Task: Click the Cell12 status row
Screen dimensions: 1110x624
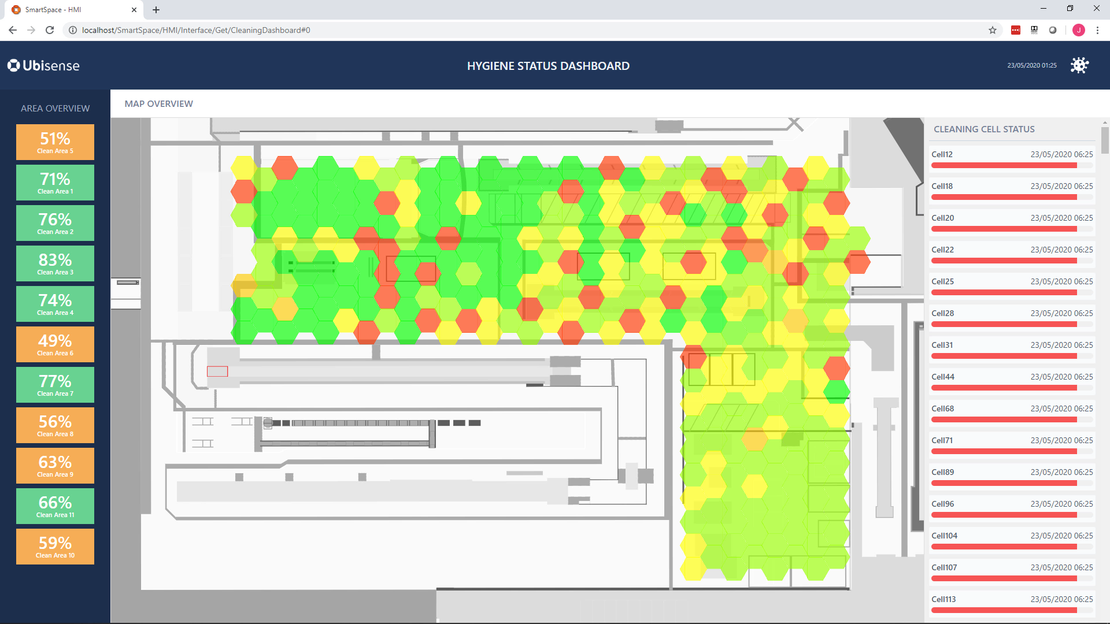Action: coord(1012,159)
